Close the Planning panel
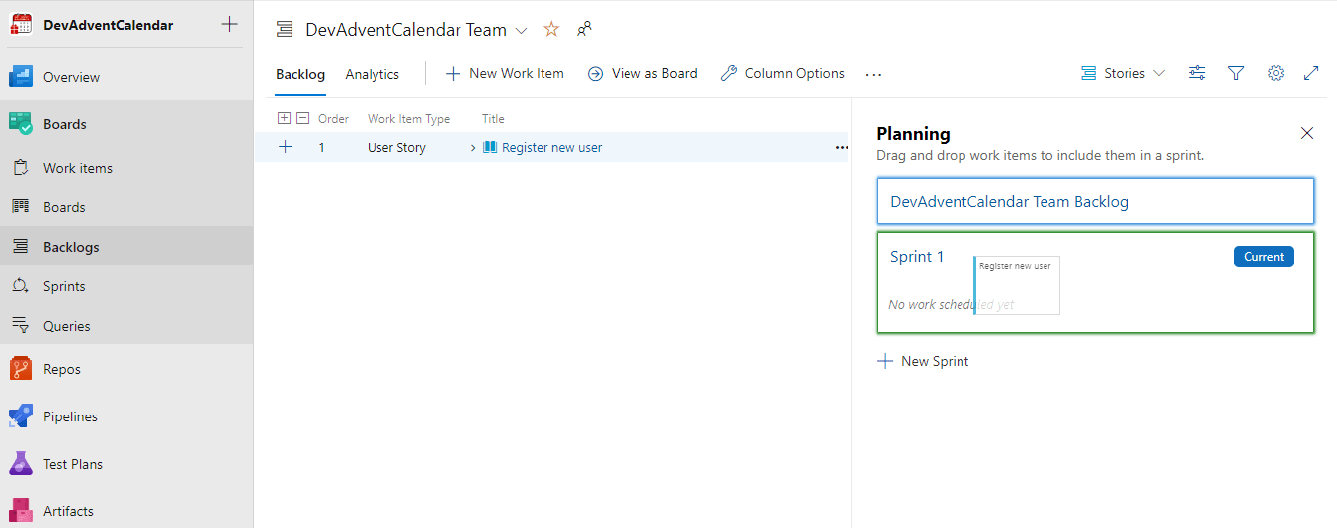The image size is (1337, 528). [1307, 133]
